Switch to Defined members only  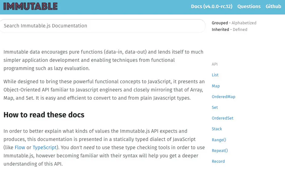(240, 29)
